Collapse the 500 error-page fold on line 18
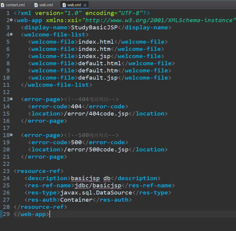The image size is (236, 231). pyautogui.click(x=11, y=135)
